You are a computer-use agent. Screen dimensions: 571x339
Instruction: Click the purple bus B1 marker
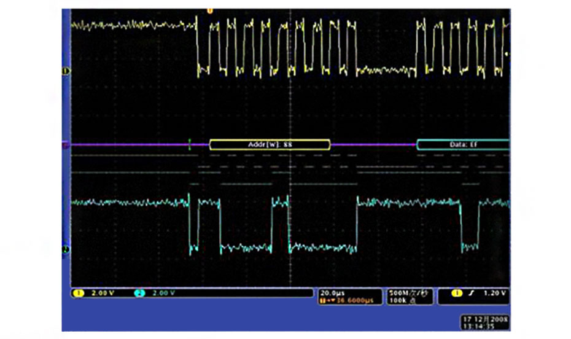[66, 145]
